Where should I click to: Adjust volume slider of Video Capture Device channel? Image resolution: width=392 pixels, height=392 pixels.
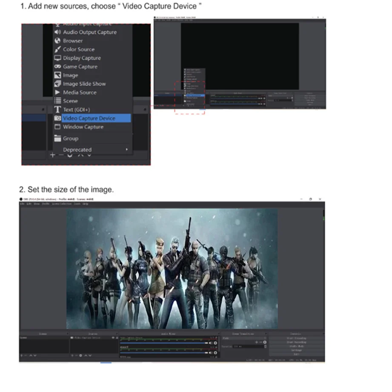164,343
